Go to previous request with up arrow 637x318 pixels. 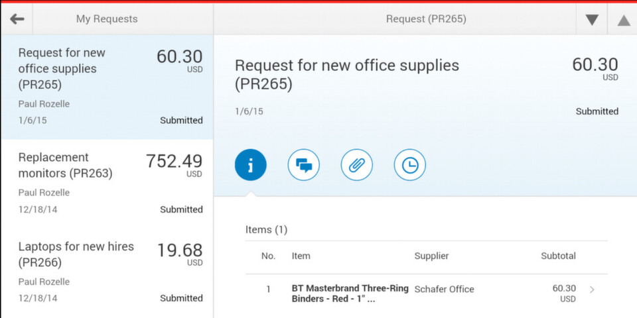click(624, 19)
